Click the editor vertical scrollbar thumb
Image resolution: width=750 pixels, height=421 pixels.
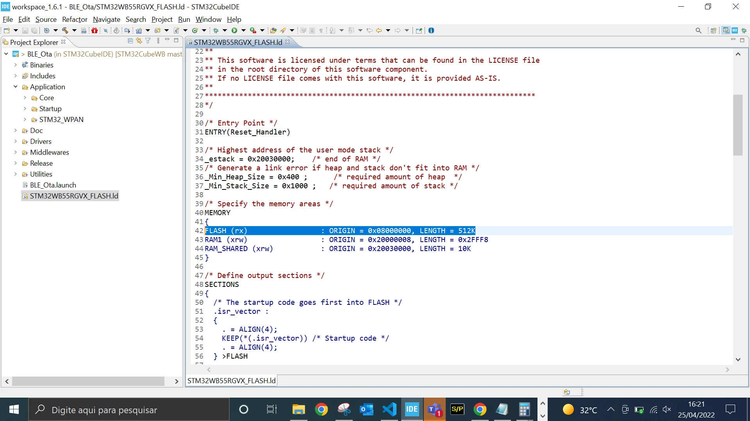(738, 125)
